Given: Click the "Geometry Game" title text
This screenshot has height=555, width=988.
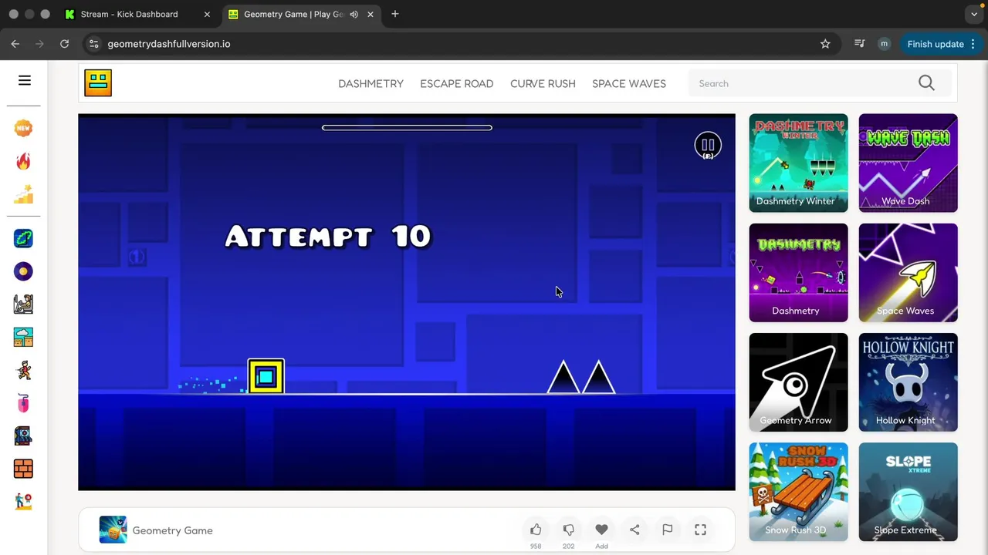Looking at the screenshot, I should point(172,530).
